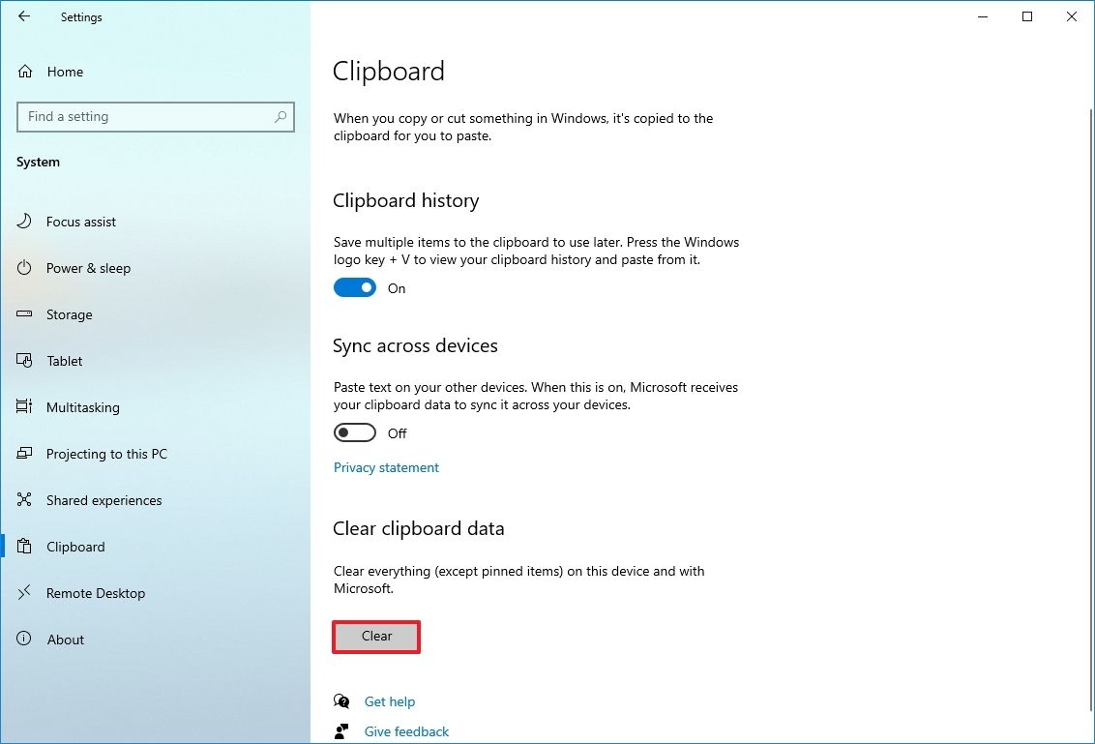Open Focus assist settings
This screenshot has height=744, width=1095.
(x=78, y=222)
